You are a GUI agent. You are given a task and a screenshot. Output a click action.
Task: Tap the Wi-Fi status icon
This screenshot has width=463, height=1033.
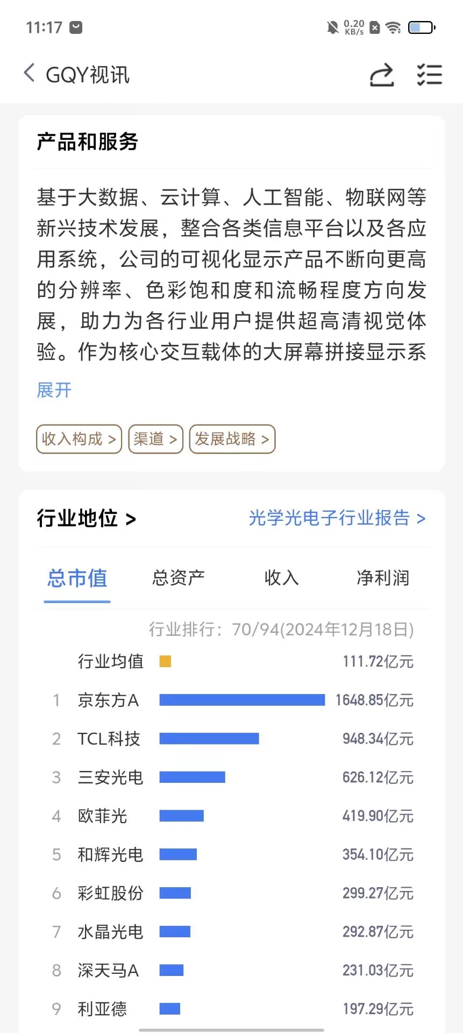pyautogui.click(x=394, y=27)
